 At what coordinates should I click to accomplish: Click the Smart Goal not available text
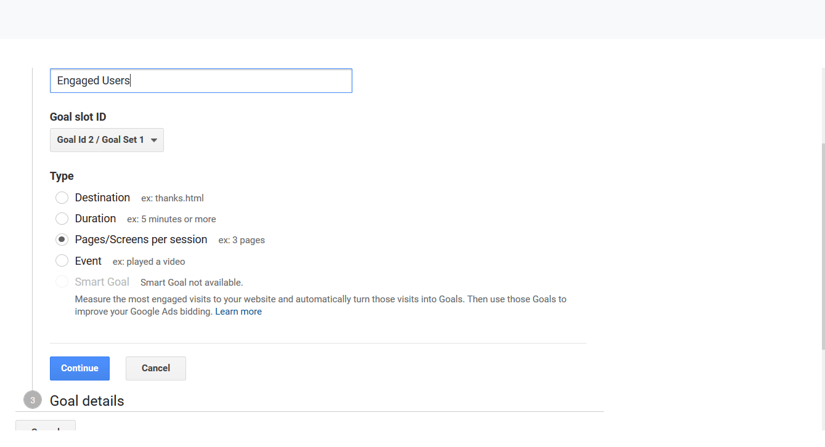pyautogui.click(x=191, y=282)
